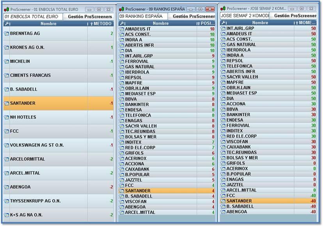This screenshot has height=226, width=323.
Task: Select CAIXABANK row in RANKING ESPAÑA
Action: point(167,169)
